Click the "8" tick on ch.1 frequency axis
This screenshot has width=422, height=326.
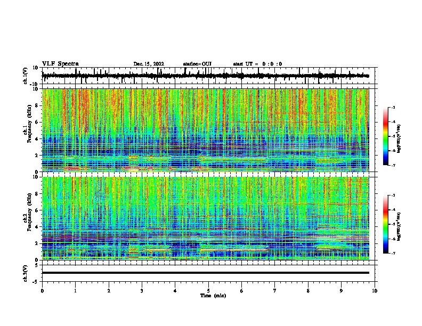click(37, 105)
